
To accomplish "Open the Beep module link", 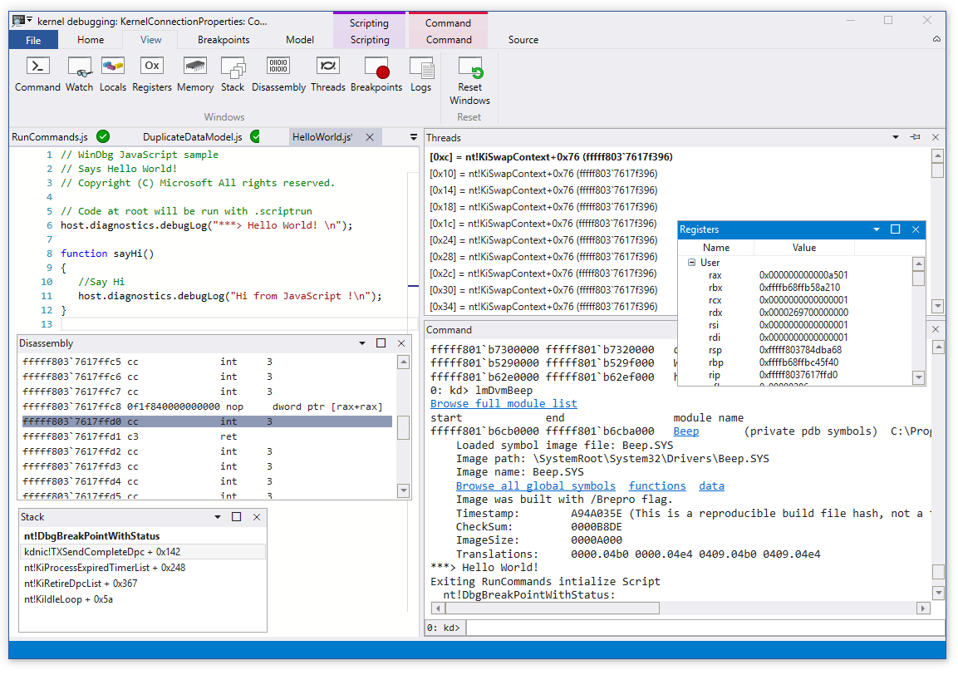I will (x=685, y=431).
